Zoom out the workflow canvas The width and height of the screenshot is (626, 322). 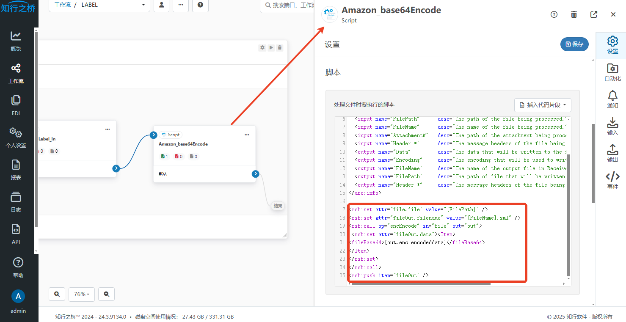[106, 294]
